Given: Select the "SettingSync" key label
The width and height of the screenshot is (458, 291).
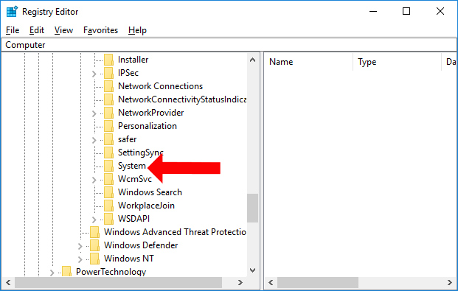Looking at the screenshot, I should [140, 152].
